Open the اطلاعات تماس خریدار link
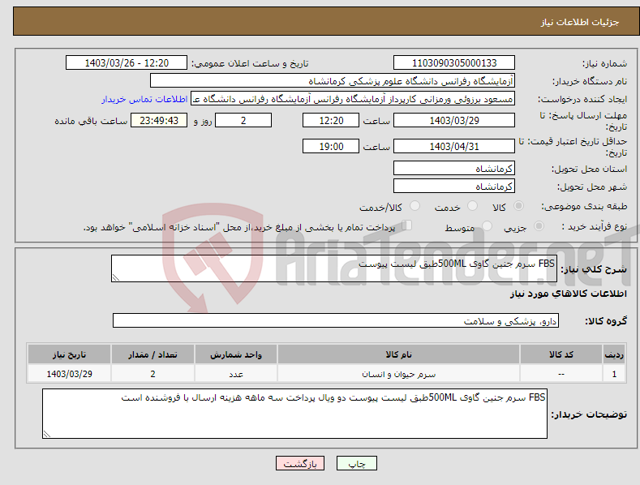Viewport: 640px width, 485px height. [x=144, y=99]
